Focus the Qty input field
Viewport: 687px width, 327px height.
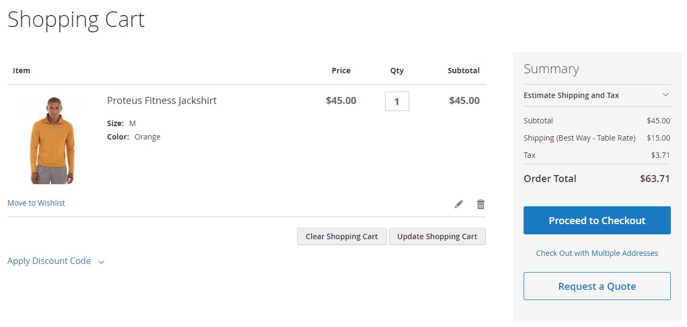pyautogui.click(x=397, y=101)
